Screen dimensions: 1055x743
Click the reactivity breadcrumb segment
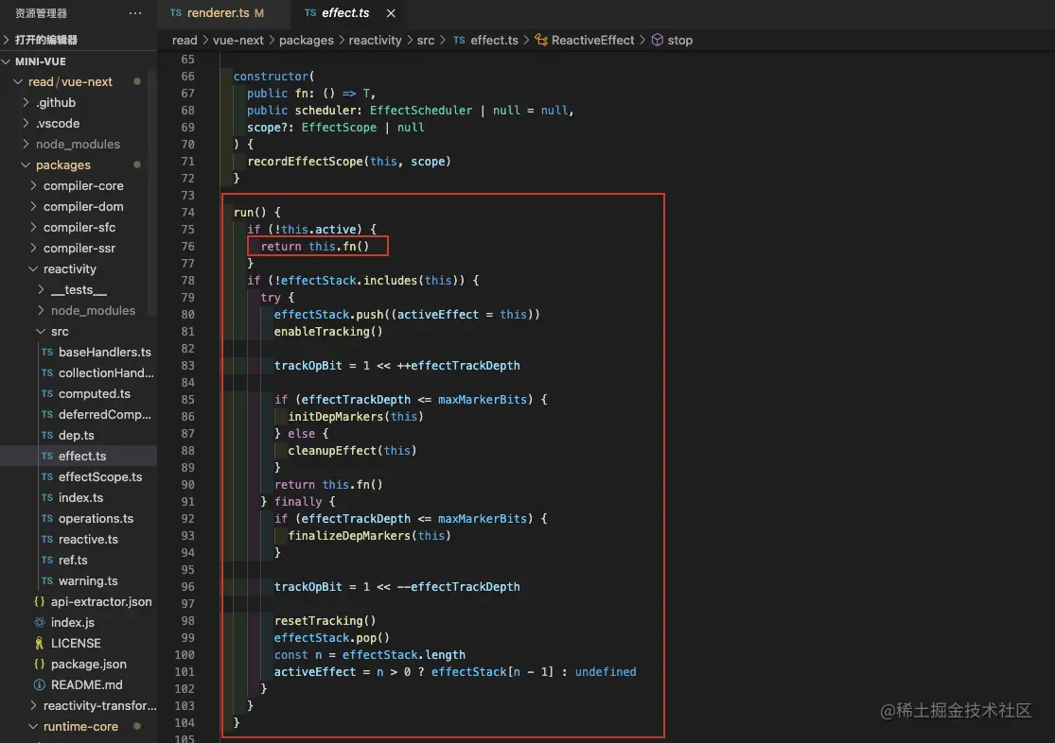[x=375, y=41]
